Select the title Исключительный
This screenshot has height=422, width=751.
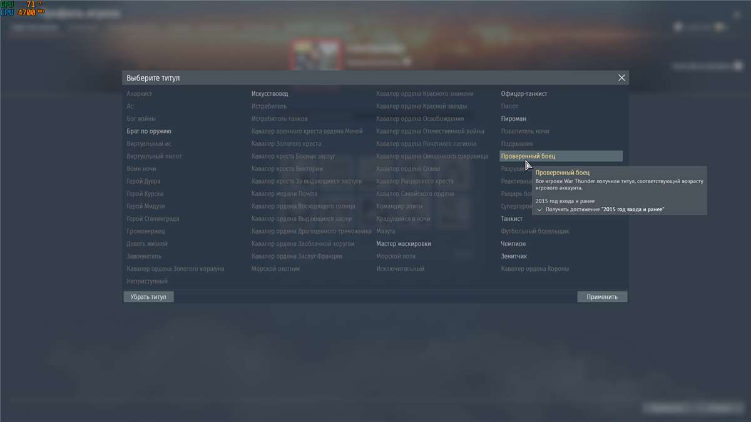401,269
